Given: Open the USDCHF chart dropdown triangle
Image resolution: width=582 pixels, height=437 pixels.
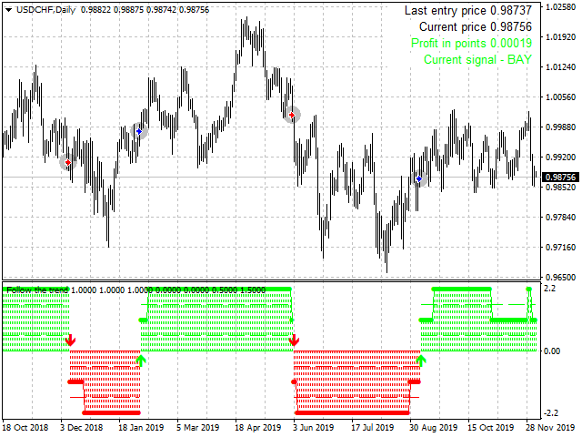Looking at the screenshot, I should point(8,10).
